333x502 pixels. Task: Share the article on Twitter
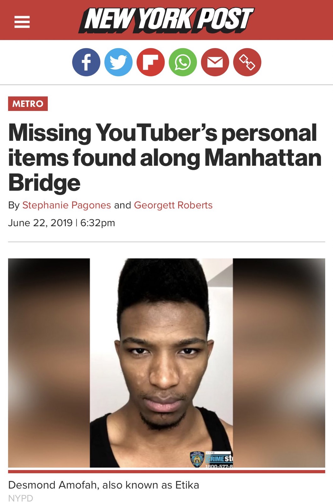click(x=118, y=62)
